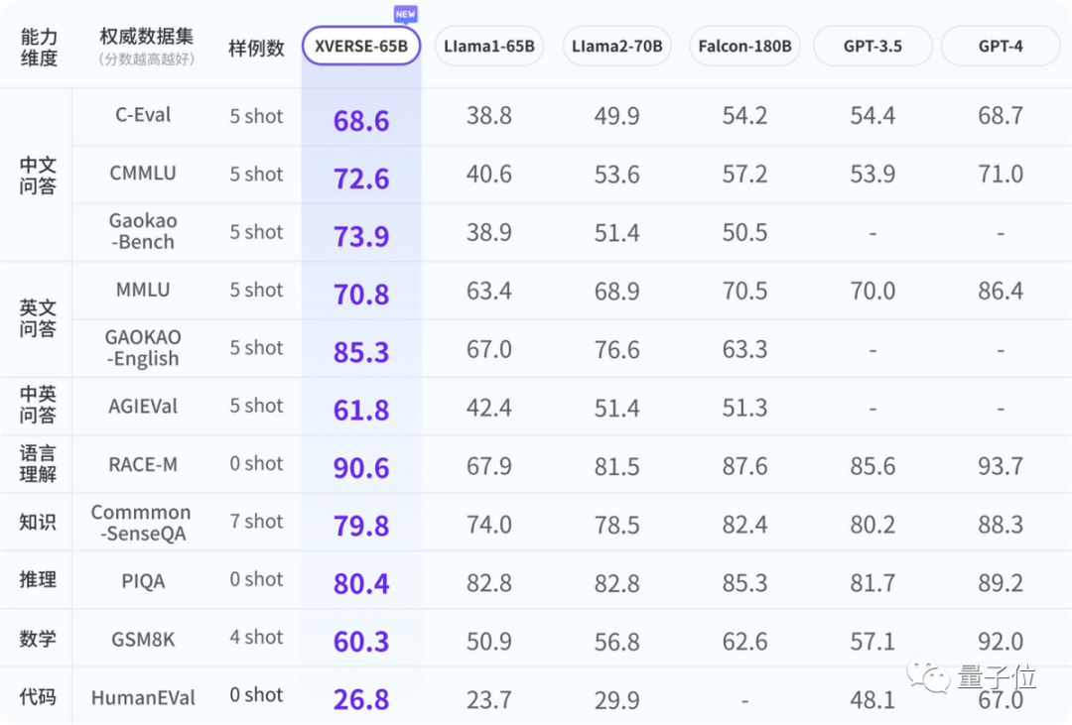Select the Gaokao-Bench dataset row label
1072x725 pixels.
pyautogui.click(x=143, y=231)
